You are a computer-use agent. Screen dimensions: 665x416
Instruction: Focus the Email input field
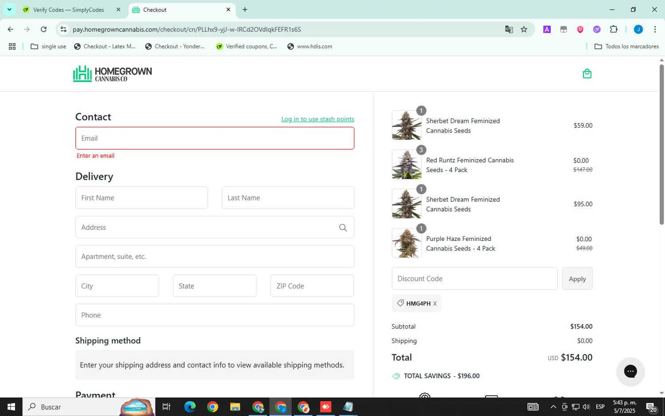(x=215, y=138)
